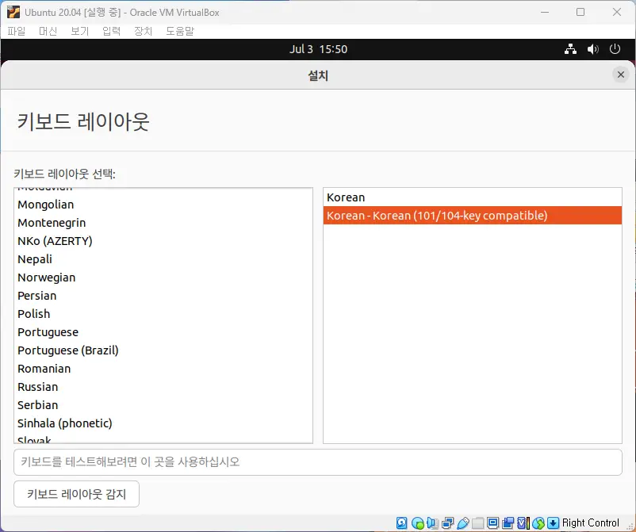Close the 설치 installer dialog
Image resolution: width=636 pixels, height=532 pixels.
pyautogui.click(x=621, y=75)
